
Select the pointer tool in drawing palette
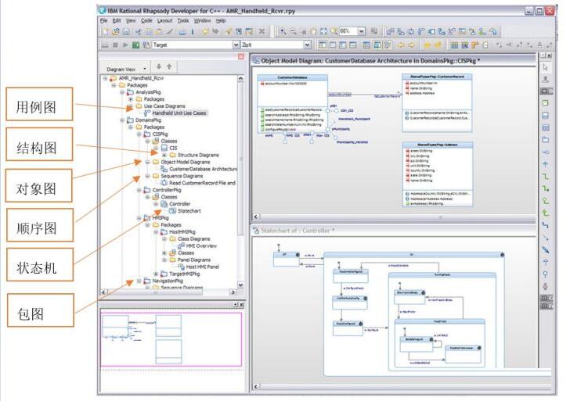pos(545,67)
